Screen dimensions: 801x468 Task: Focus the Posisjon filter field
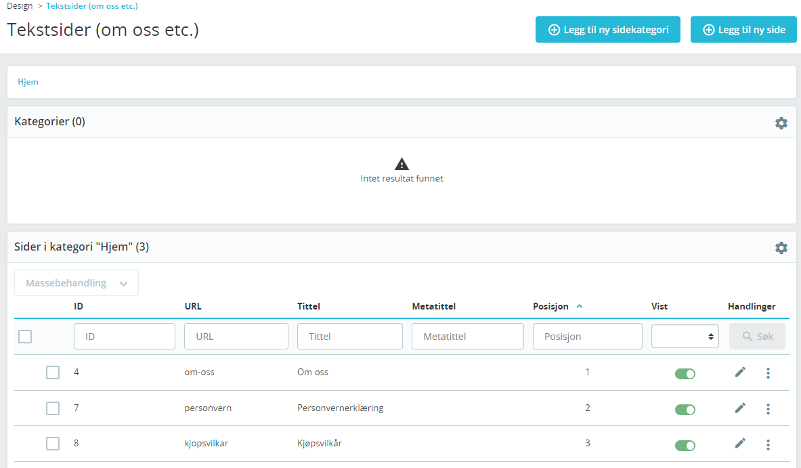[x=588, y=336]
